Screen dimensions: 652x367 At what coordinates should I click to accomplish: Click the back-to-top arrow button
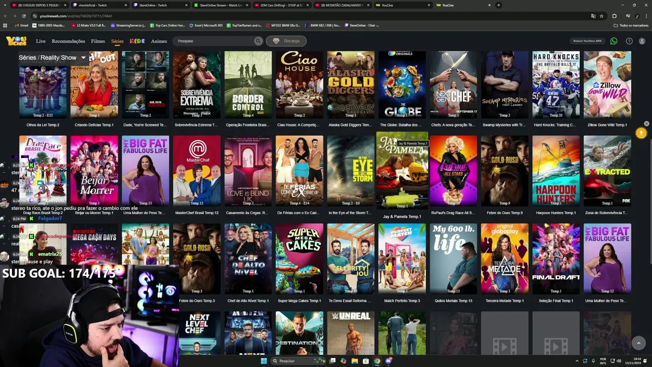pyautogui.click(x=638, y=343)
